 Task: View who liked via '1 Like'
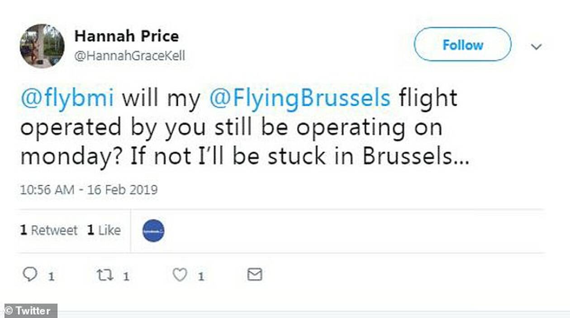[104, 230]
